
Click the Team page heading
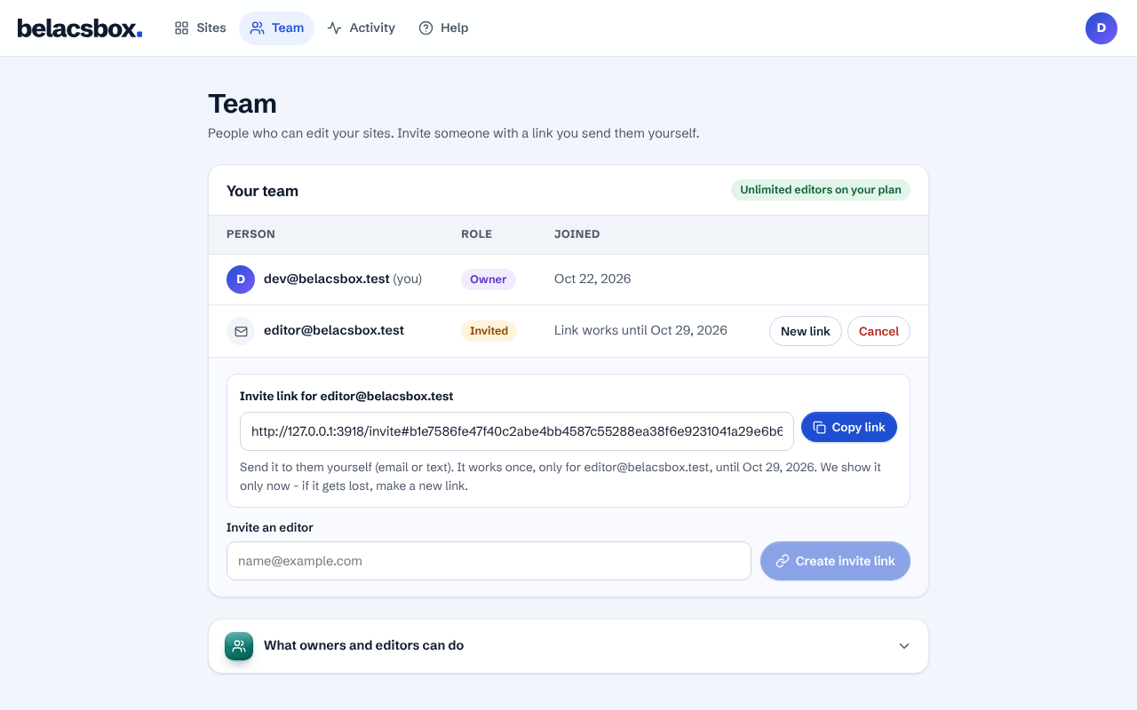pos(243,104)
